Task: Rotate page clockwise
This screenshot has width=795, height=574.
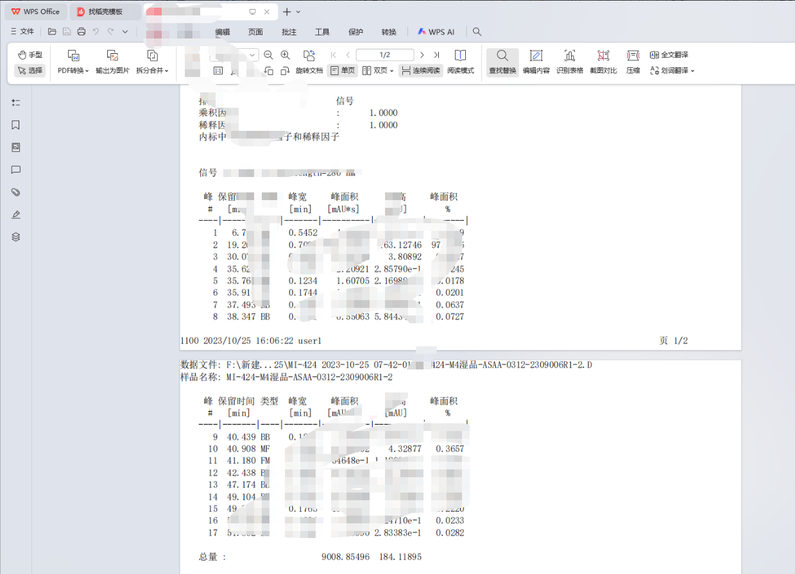Action: (285, 71)
